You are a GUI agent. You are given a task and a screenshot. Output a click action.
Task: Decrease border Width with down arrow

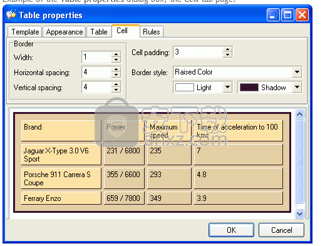coord(116,59)
